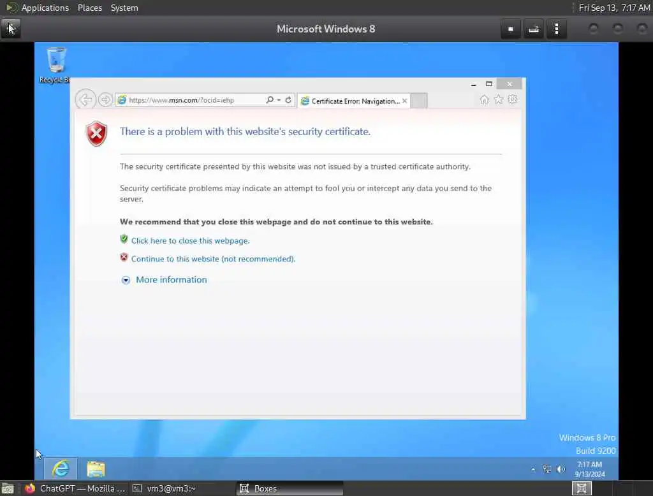Click Internet Explorer's Back arrow button
Viewport: 653px width, 496px height.
pos(85,100)
